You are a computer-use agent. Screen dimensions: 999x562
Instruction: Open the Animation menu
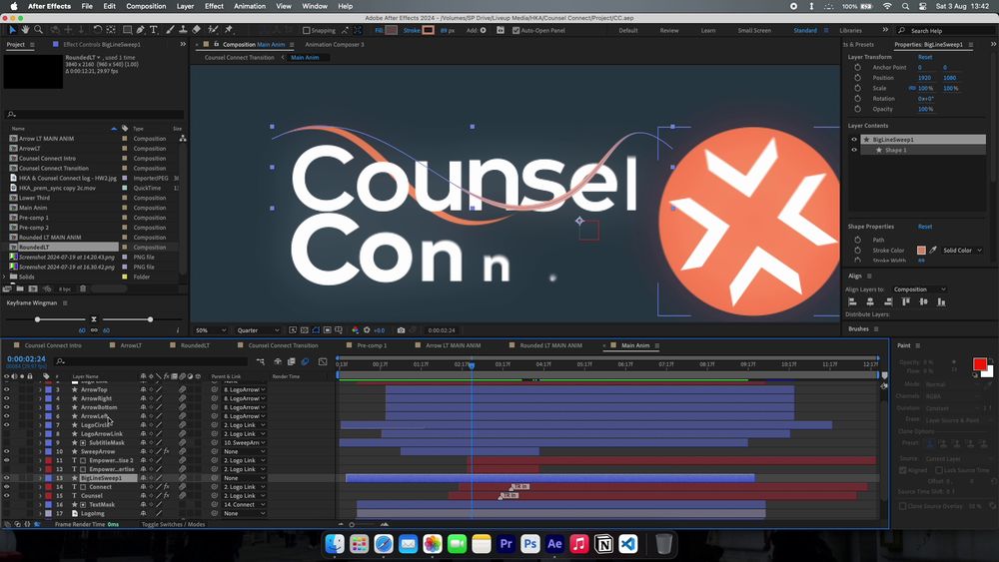pyautogui.click(x=250, y=6)
